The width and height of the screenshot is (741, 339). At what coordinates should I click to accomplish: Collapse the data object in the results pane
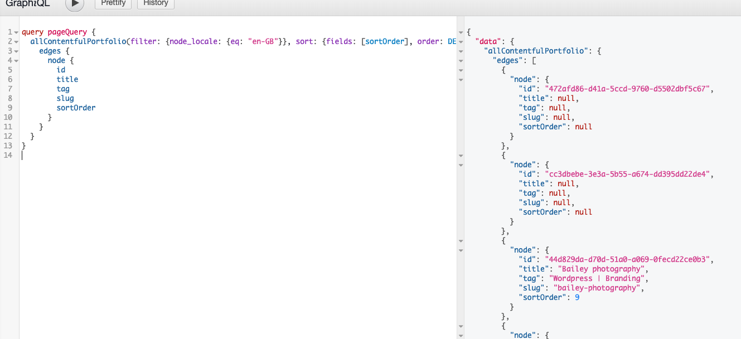[461, 41]
